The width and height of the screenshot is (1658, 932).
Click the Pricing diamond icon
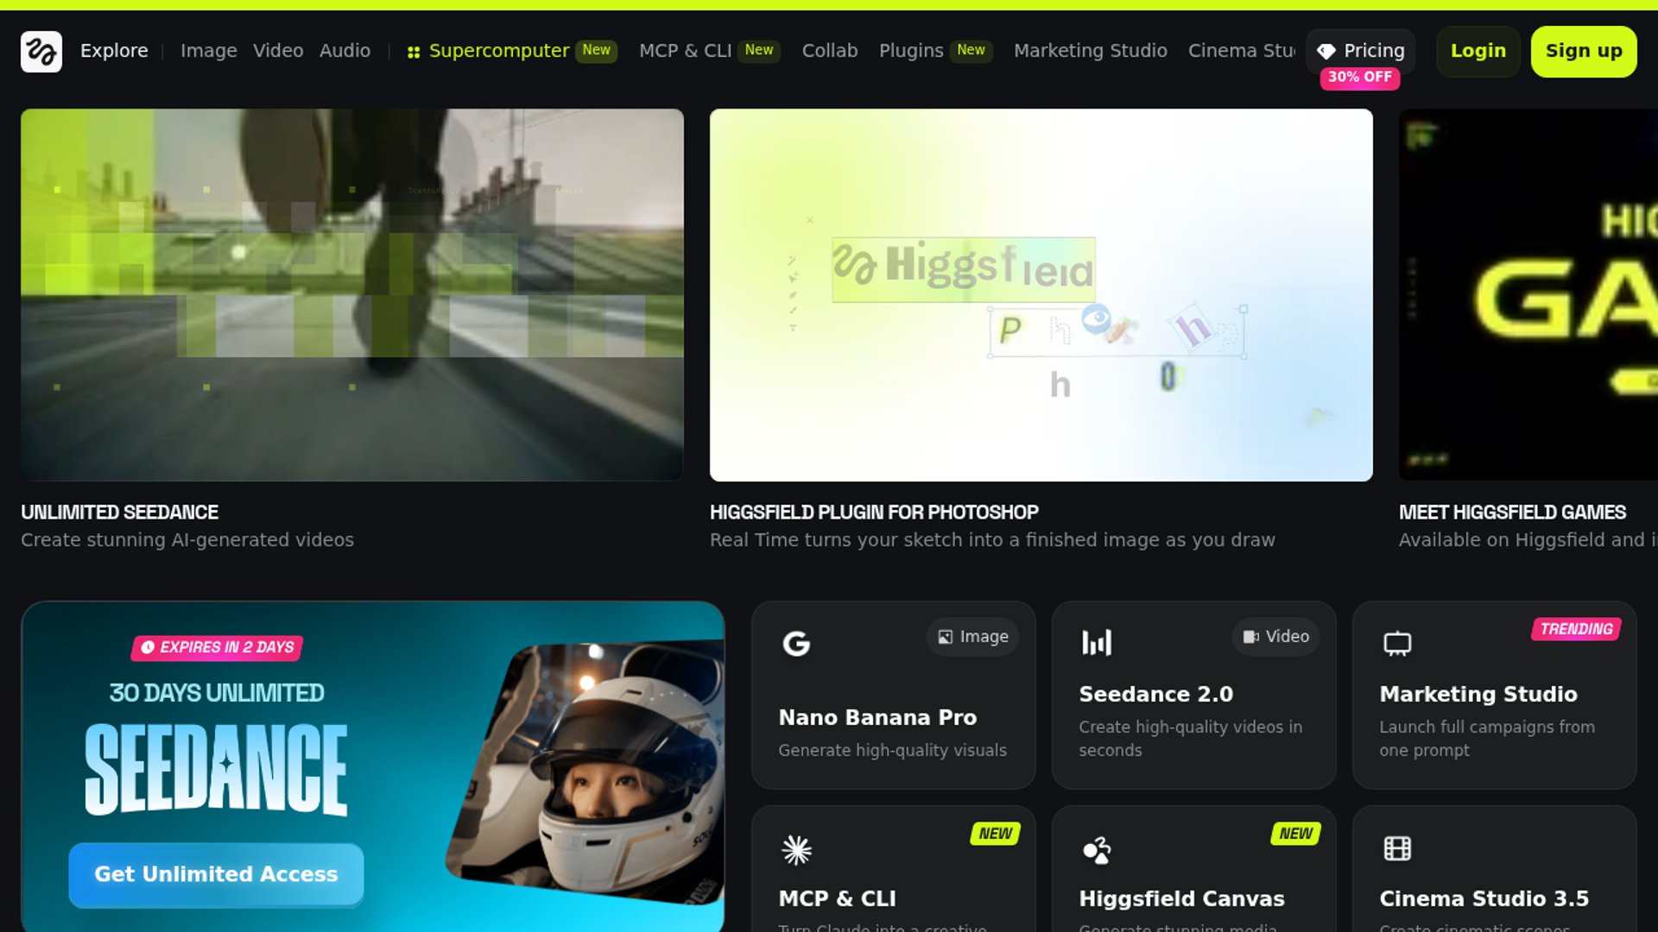click(1326, 52)
